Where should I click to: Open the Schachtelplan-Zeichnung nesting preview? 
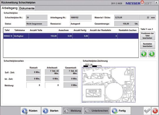tap(109, 85)
